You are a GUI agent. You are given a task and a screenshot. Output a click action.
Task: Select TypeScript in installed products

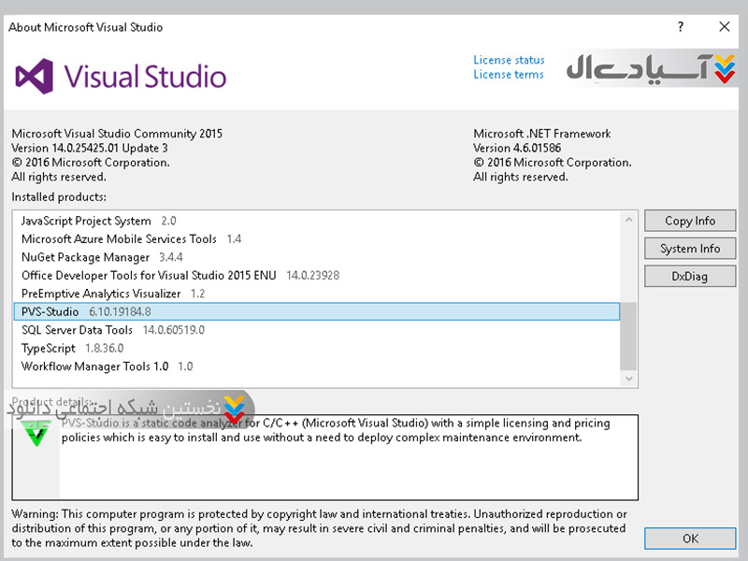[x=49, y=348]
